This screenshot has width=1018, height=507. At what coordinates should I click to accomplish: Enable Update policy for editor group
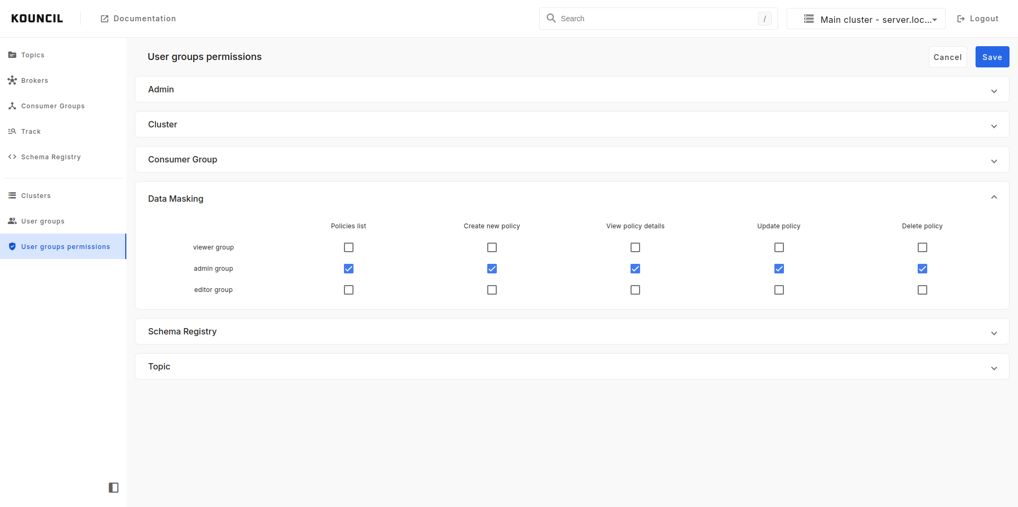click(x=779, y=290)
